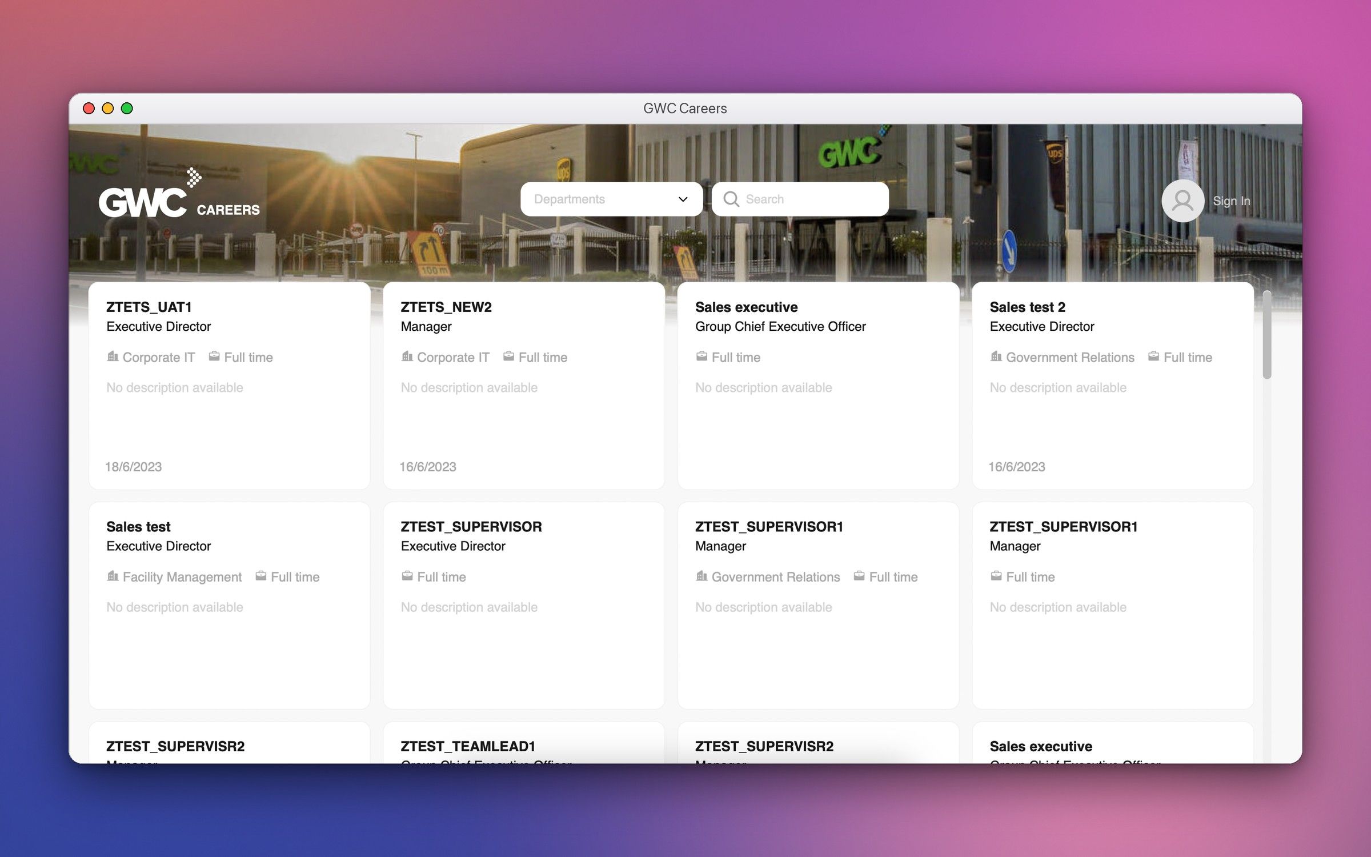The width and height of the screenshot is (1371, 857).
Task: Click No description available on ZTETS_UAT1 card
Action: pos(175,387)
